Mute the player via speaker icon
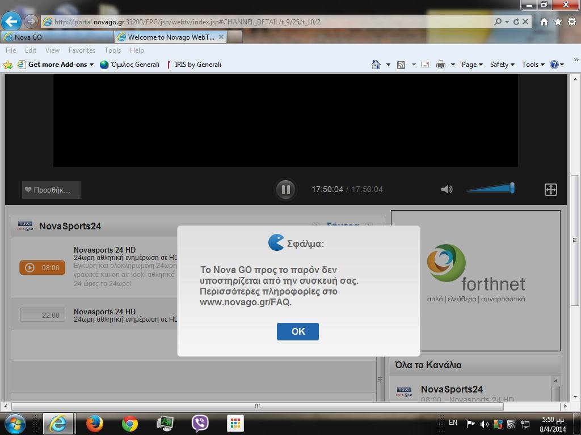The width and height of the screenshot is (581, 435). click(447, 189)
